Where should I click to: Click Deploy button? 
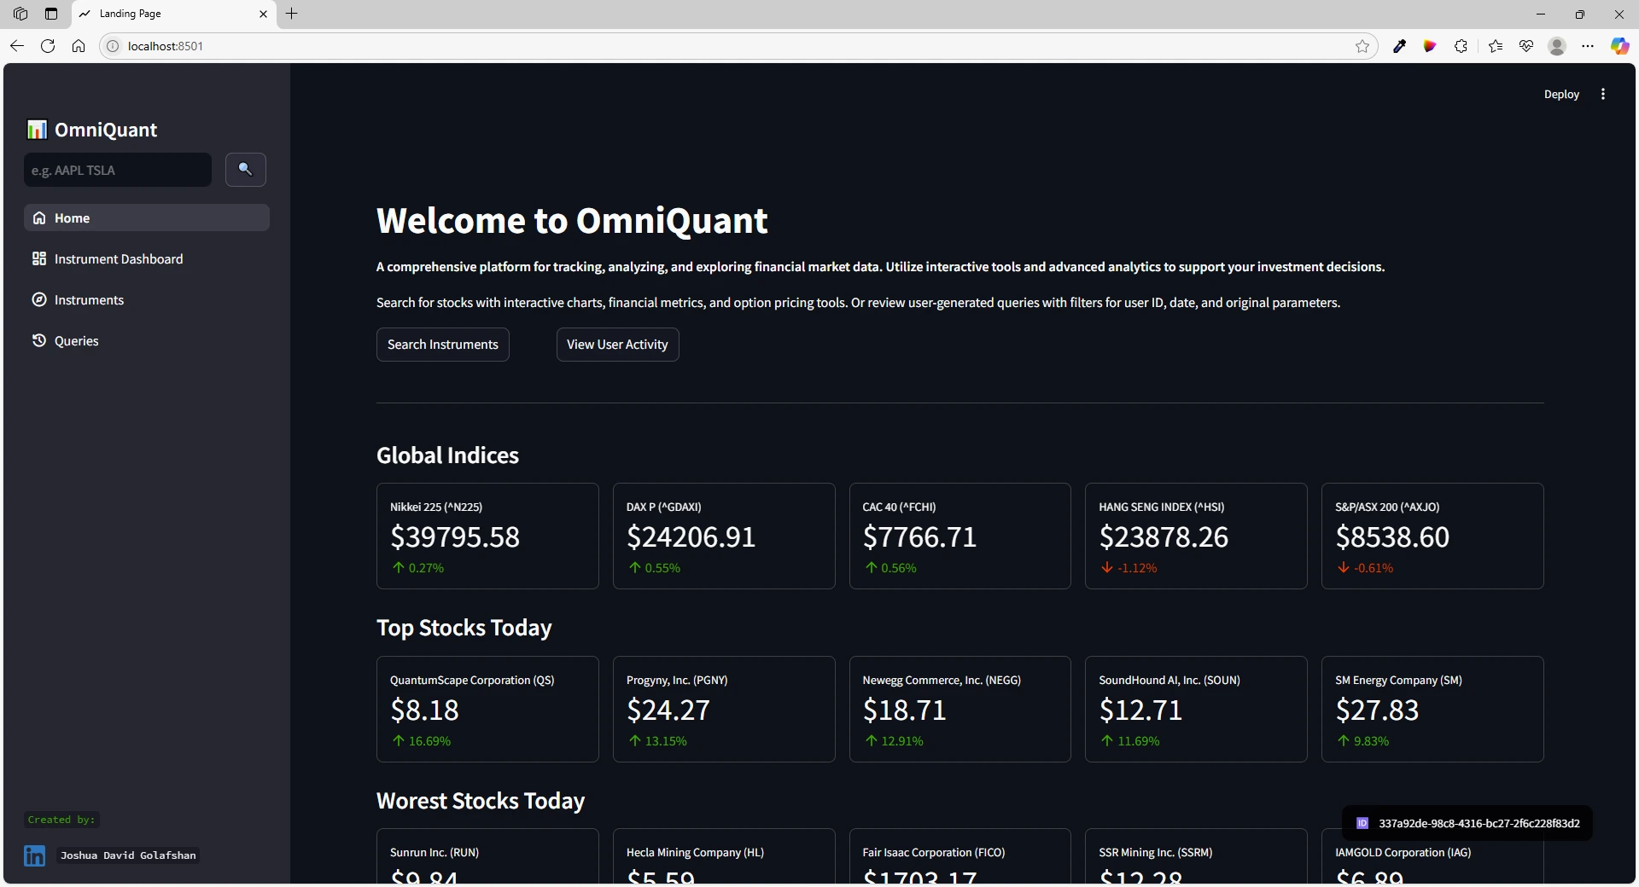click(x=1561, y=95)
